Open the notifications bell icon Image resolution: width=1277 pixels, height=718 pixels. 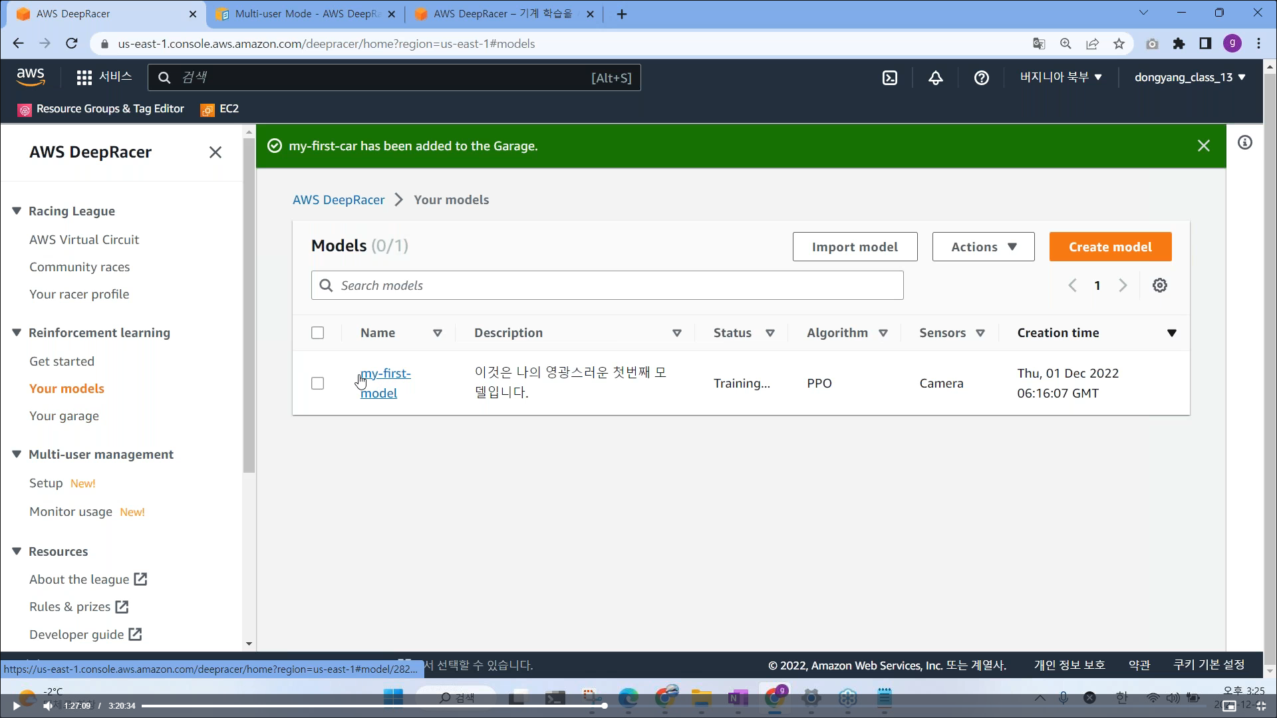pos(935,78)
